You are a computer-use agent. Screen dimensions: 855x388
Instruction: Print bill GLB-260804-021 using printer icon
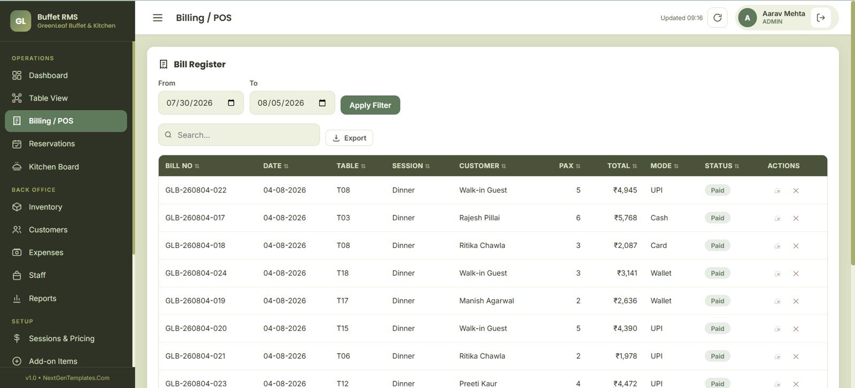tap(778, 356)
